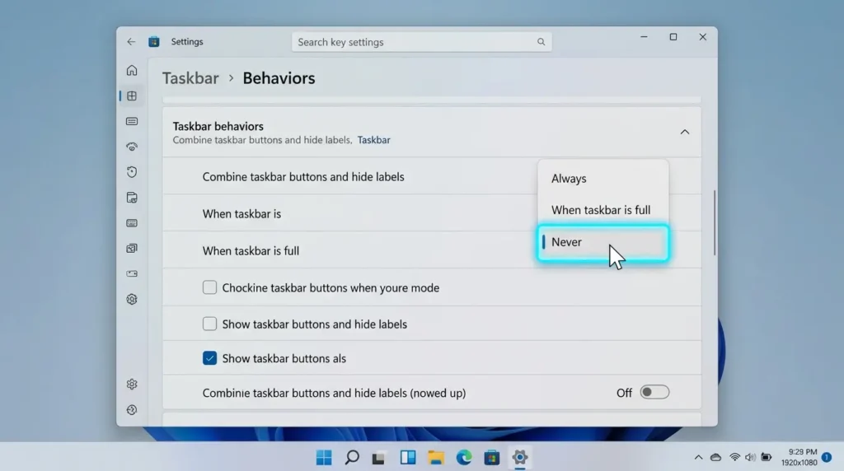Open the settings gear near the sidebar bottom

coord(132,384)
